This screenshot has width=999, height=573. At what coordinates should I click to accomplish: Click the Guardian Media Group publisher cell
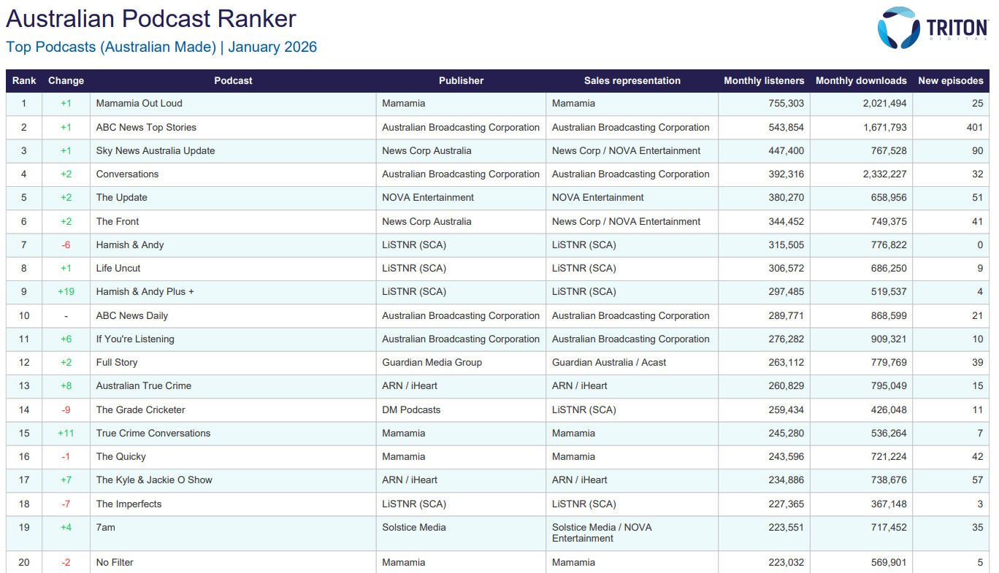(432, 362)
